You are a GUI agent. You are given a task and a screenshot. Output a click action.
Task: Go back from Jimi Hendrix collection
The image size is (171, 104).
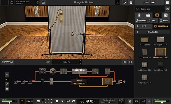(138, 32)
